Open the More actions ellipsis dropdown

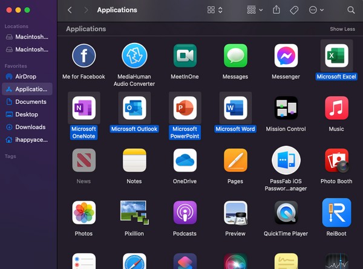pos(316,10)
